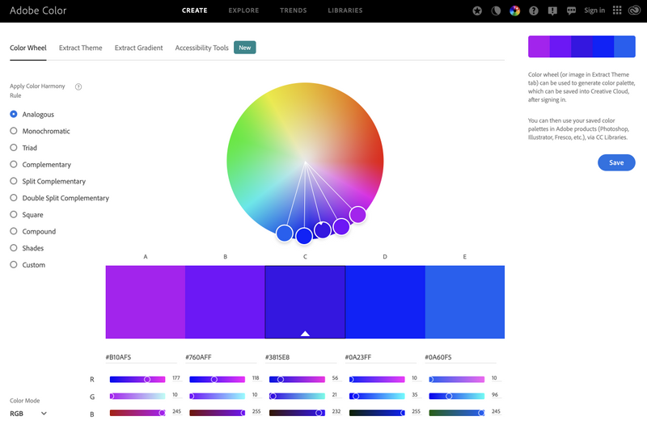Image resolution: width=647 pixels, height=425 pixels.
Task: Select the Analogous harmony rule
Action: pyautogui.click(x=32, y=114)
